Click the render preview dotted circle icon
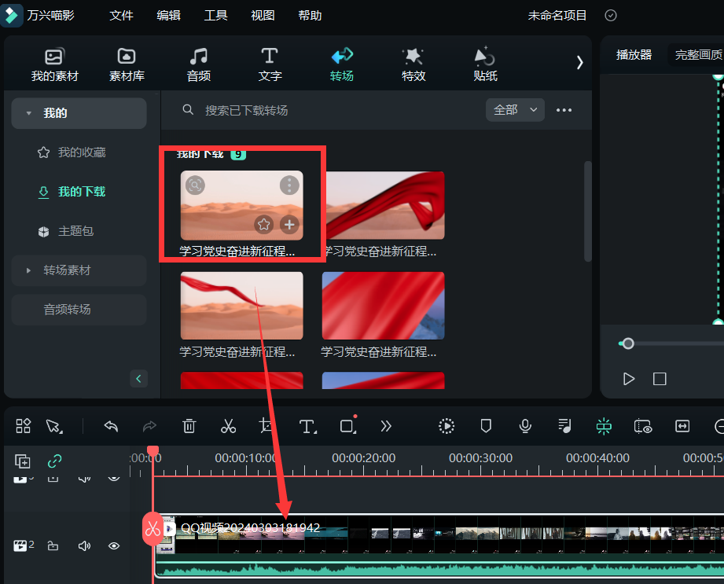Image resolution: width=724 pixels, height=584 pixels. (447, 426)
